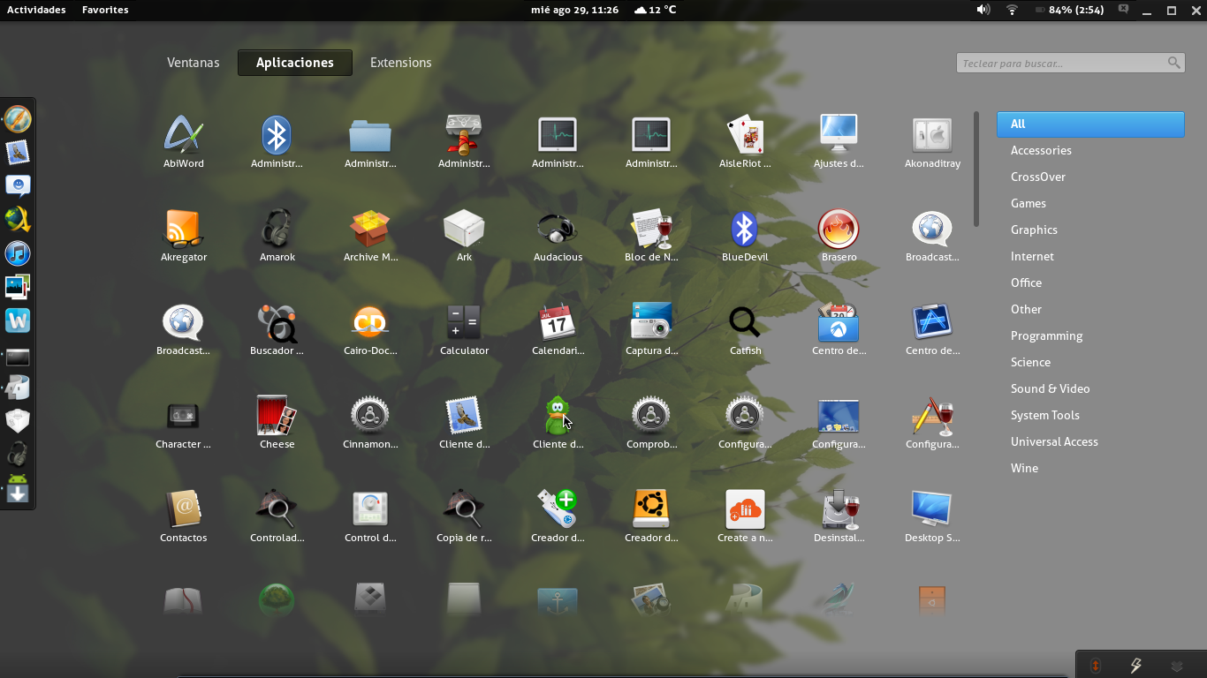Open chat smiley app in dock
The image size is (1207, 678).
tap(18, 185)
